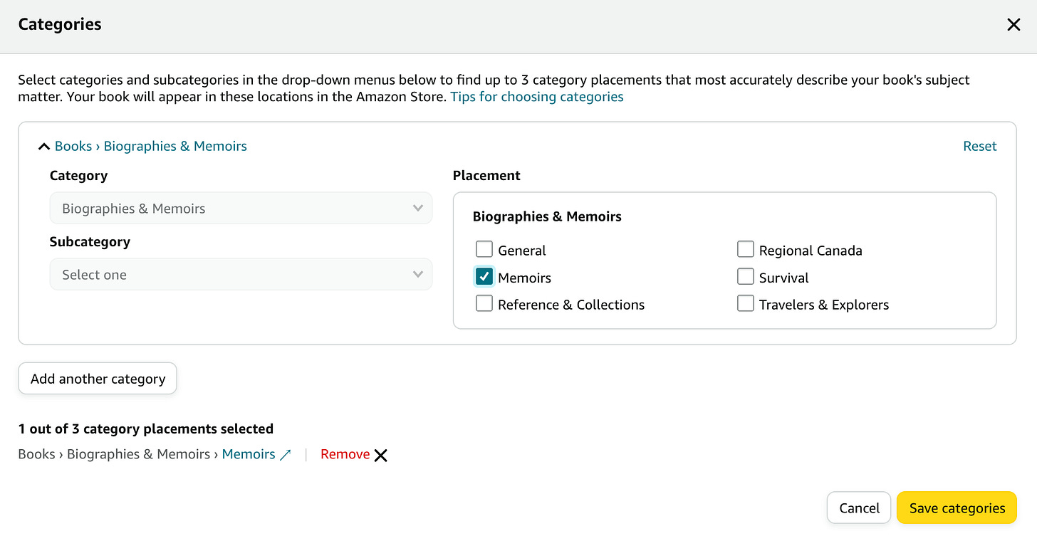Collapse the Books › Biographies & Memoirs chevron
The width and height of the screenshot is (1037, 541).
click(43, 147)
